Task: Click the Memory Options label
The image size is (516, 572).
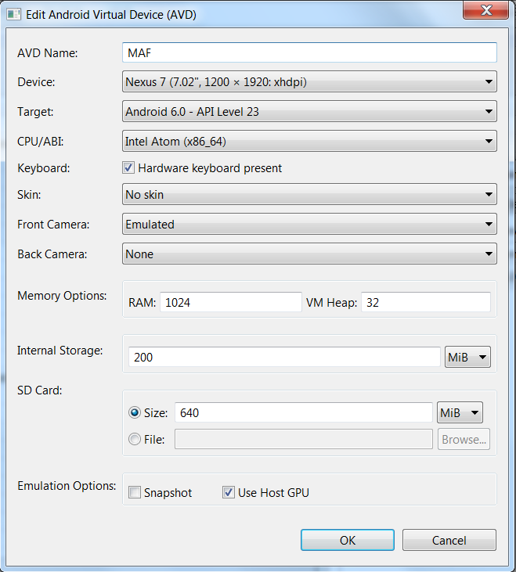Action: pyautogui.click(x=62, y=296)
